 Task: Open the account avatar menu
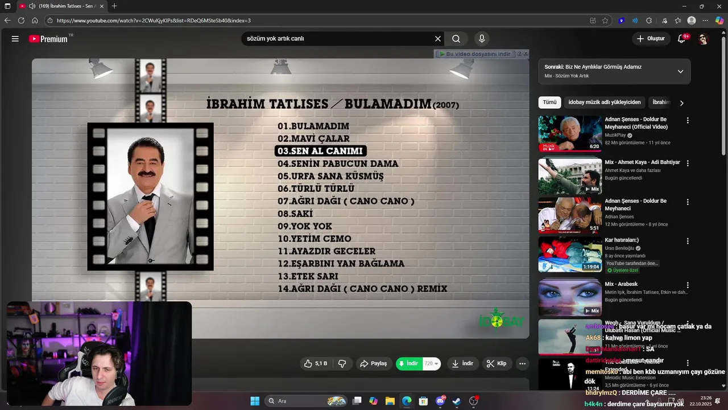(x=703, y=39)
